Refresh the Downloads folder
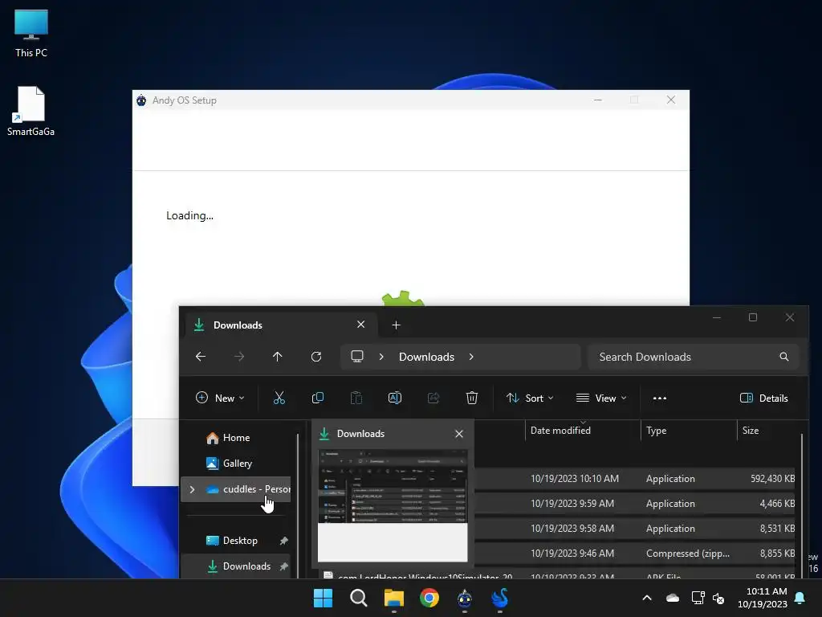 point(316,357)
